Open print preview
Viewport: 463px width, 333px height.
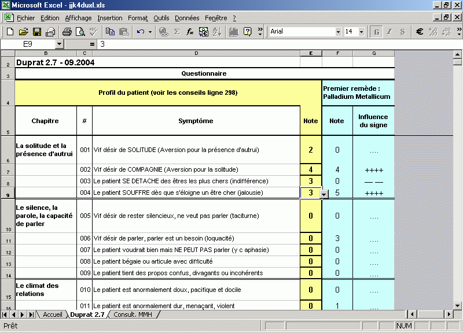80,32
